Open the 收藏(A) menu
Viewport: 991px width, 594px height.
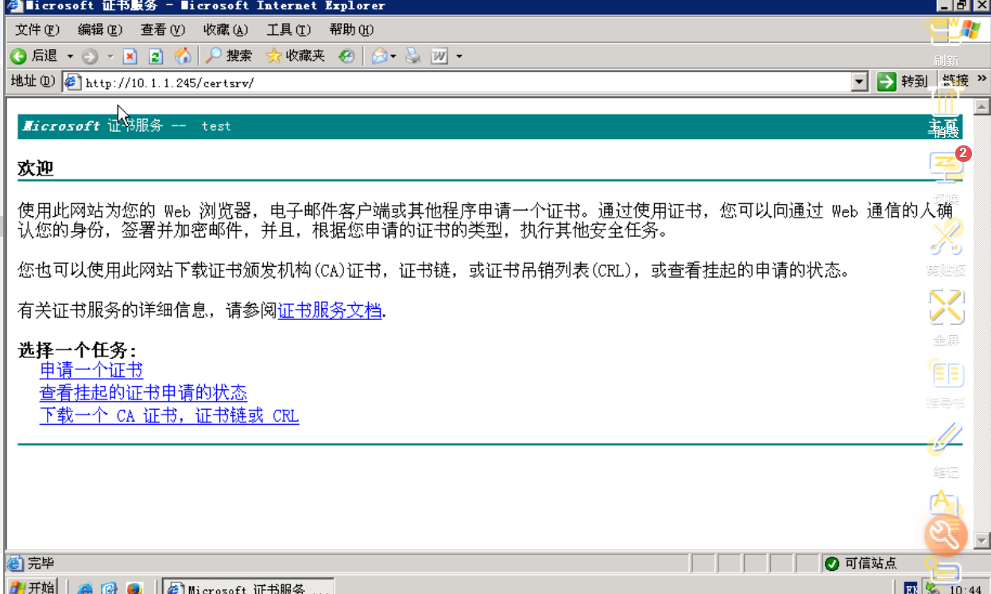226,30
